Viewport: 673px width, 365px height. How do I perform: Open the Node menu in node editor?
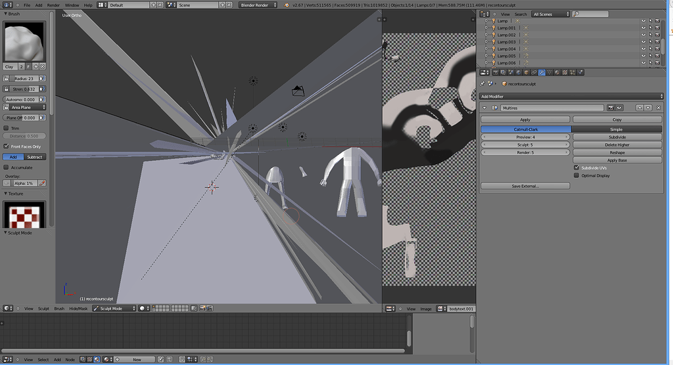click(x=70, y=360)
